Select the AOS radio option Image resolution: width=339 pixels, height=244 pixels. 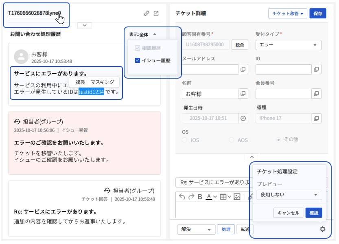coord(232,140)
